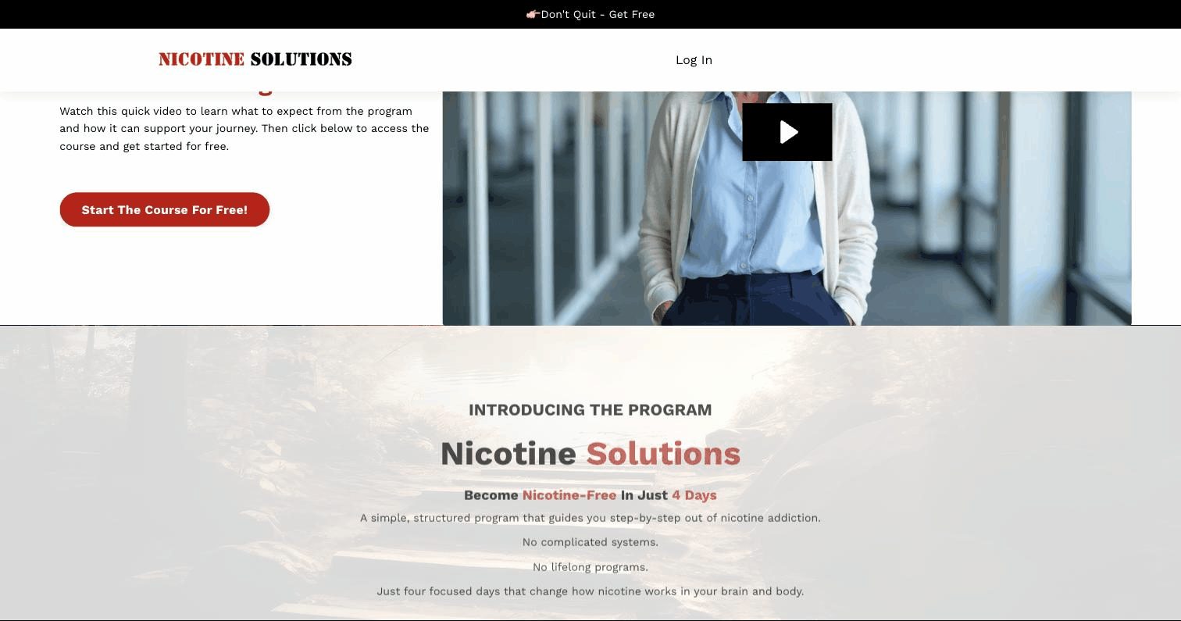This screenshot has width=1181, height=621.
Task: Click the 'Watch this quick video' paragraph
Action: tap(244, 129)
